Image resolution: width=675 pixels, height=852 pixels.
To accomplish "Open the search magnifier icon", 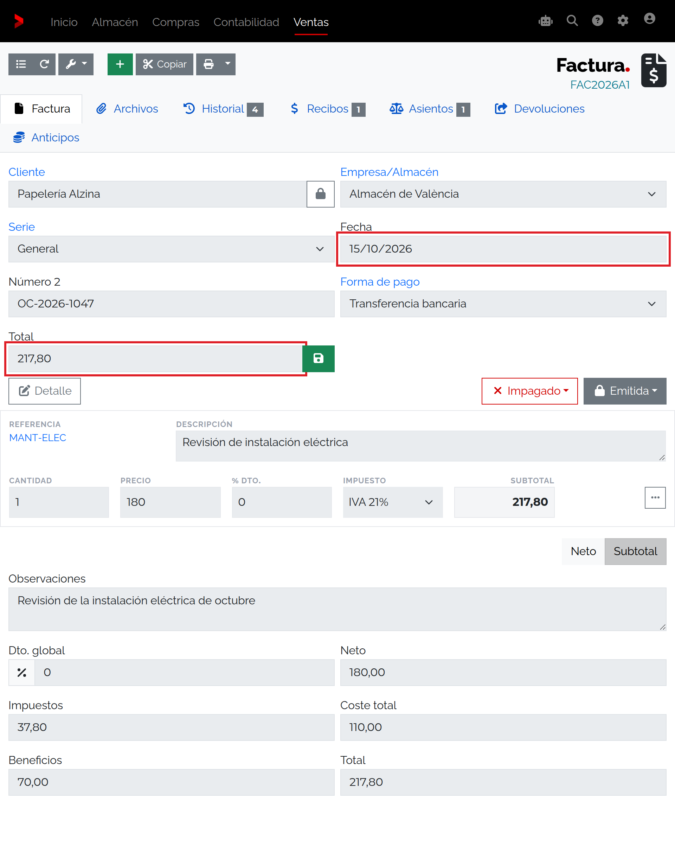I will tap(572, 20).
